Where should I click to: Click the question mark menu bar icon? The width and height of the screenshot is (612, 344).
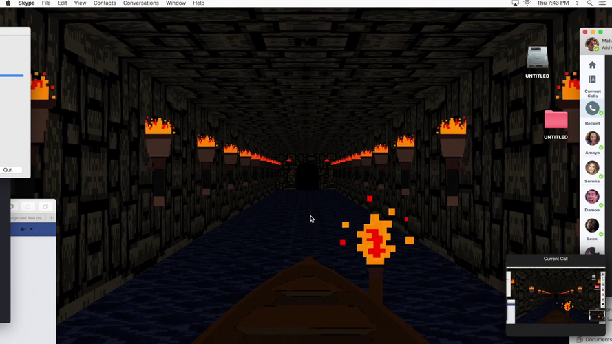click(577, 3)
